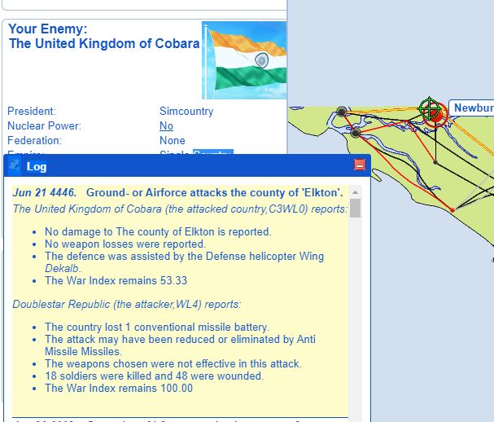The height and width of the screenshot is (422, 494).
Task: Click the Log window icon in header
Action: click(x=14, y=165)
